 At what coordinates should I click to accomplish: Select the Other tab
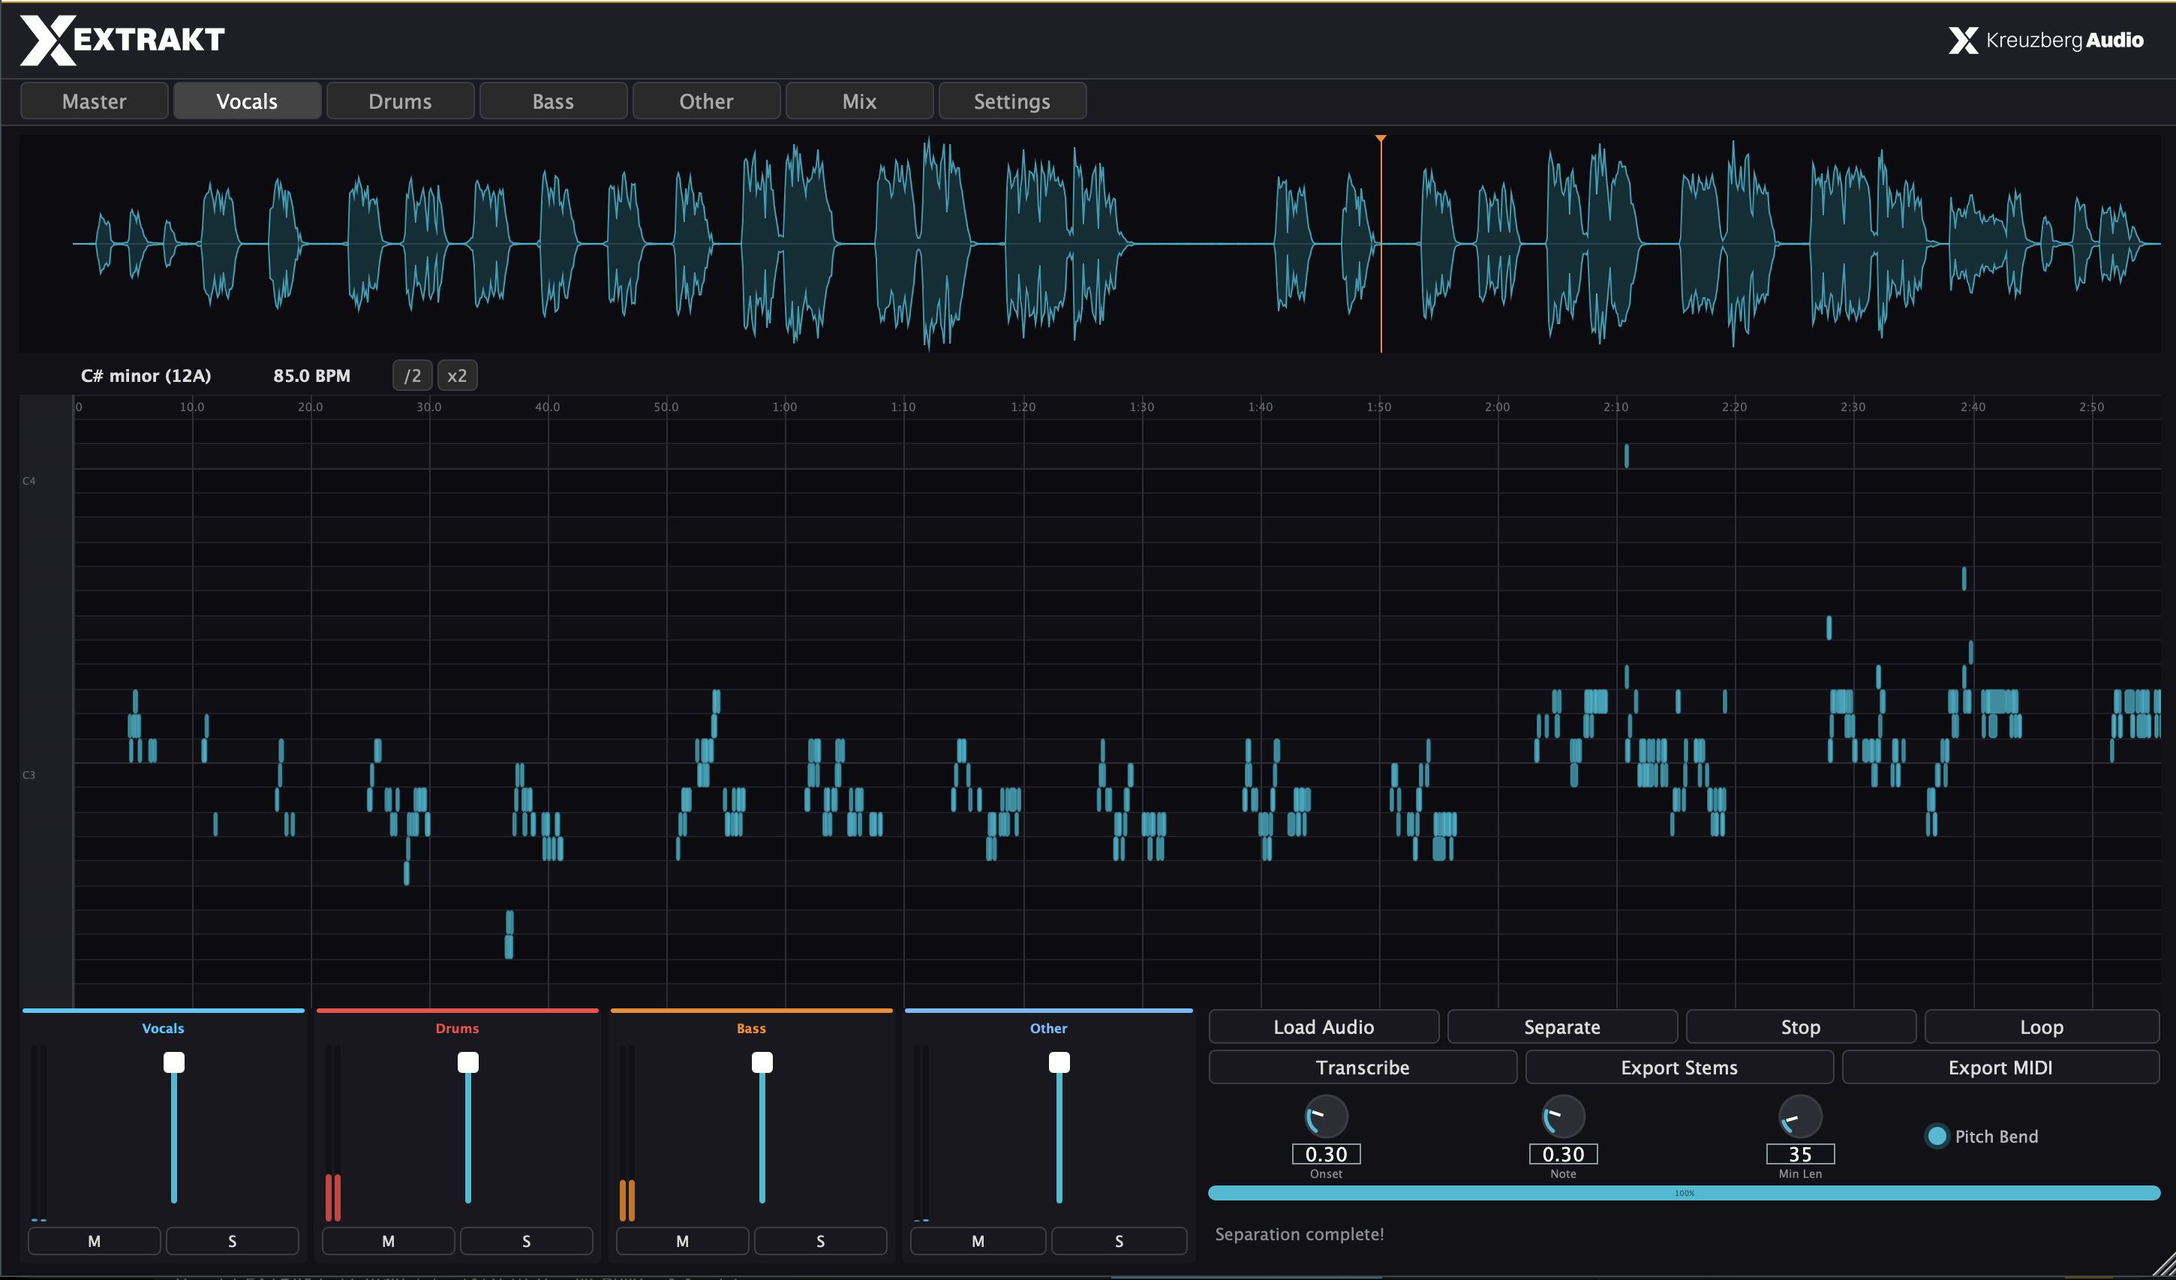[706, 101]
